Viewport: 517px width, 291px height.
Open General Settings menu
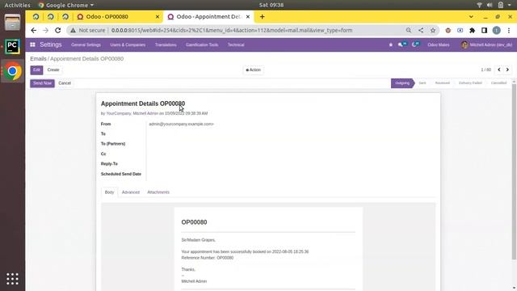(x=86, y=44)
